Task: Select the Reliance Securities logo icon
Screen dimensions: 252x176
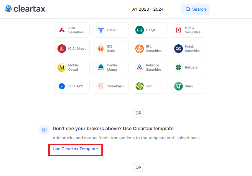Action: click(140, 67)
